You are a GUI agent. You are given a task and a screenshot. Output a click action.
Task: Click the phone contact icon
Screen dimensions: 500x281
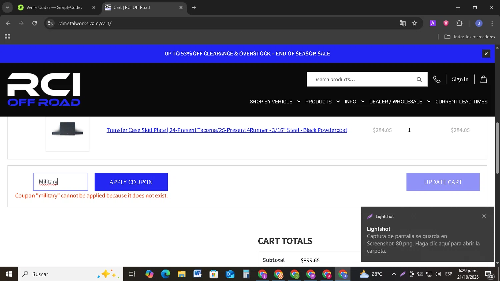click(x=437, y=79)
